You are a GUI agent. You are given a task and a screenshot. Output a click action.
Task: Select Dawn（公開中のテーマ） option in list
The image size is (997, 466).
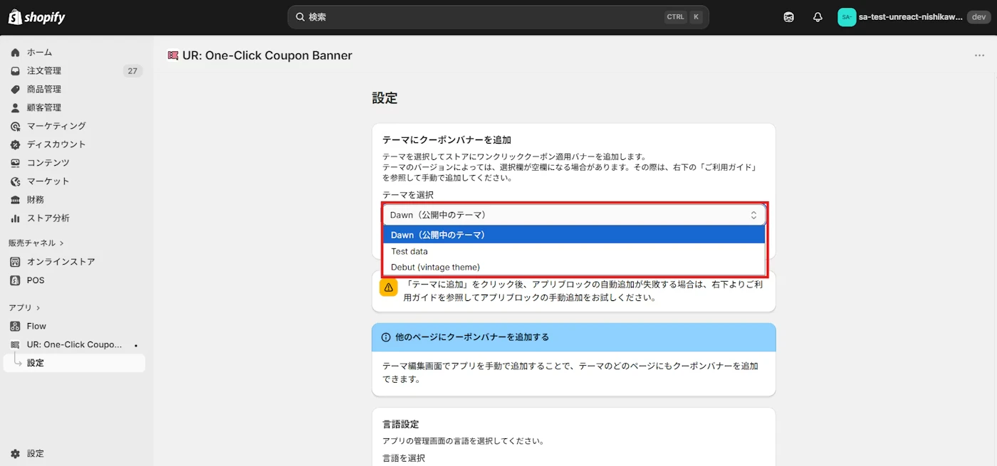coord(574,235)
